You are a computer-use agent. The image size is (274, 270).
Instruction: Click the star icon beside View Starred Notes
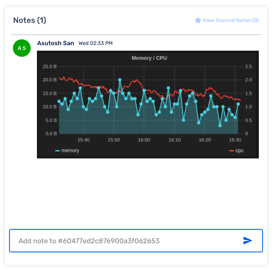click(198, 20)
